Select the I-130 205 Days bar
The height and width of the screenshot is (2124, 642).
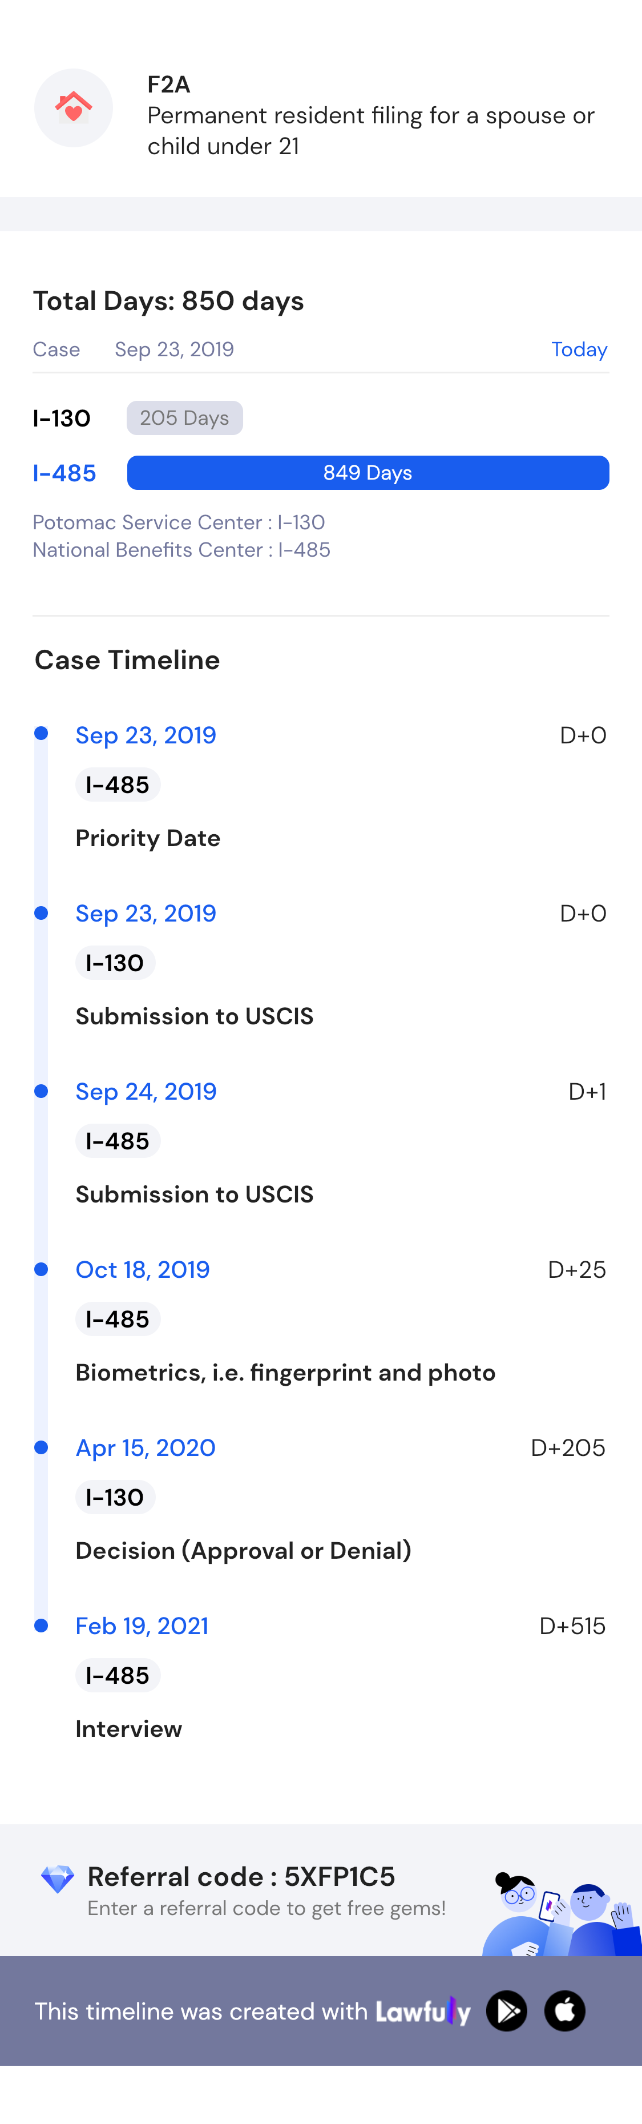tap(184, 418)
